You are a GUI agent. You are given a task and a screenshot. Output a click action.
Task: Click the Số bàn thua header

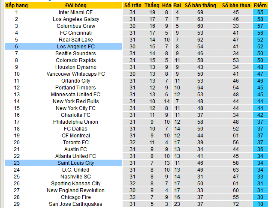[236, 6]
